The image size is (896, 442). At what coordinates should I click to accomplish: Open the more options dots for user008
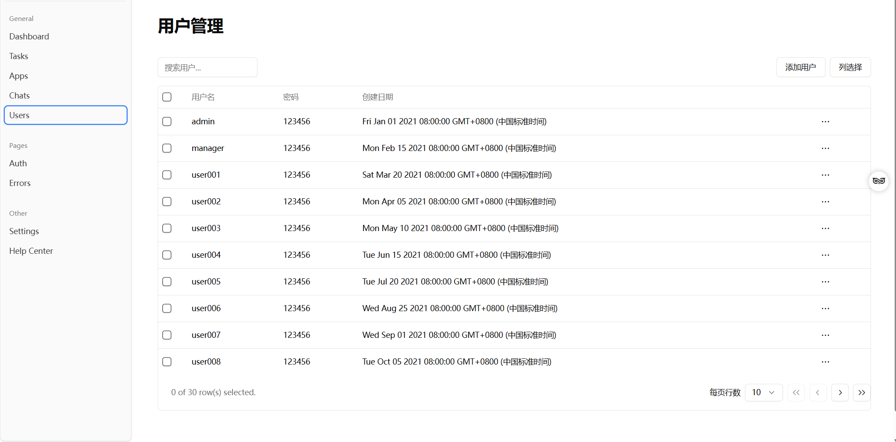point(825,362)
